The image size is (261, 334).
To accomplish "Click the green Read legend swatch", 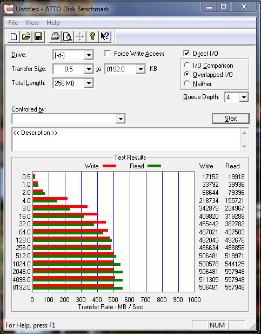I will pyautogui.click(x=154, y=166).
